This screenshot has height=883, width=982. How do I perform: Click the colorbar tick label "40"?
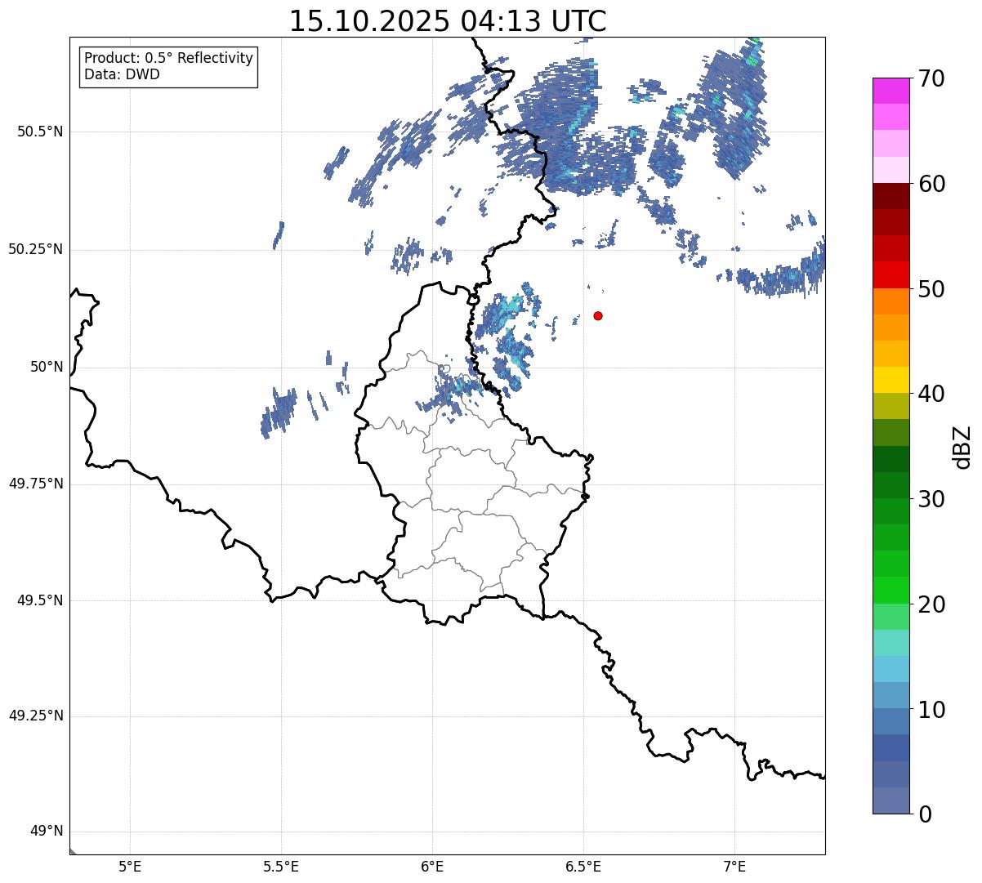[931, 394]
